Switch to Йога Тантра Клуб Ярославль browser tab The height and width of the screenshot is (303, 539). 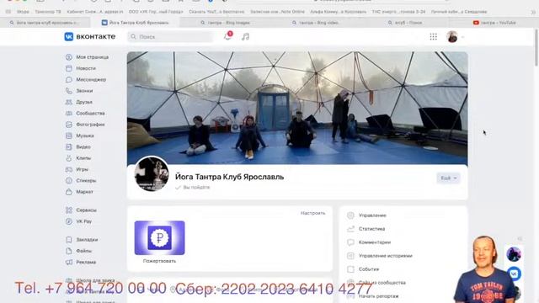tap(135, 23)
